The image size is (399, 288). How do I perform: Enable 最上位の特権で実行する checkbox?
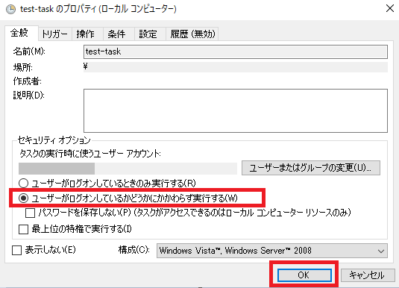(23, 229)
